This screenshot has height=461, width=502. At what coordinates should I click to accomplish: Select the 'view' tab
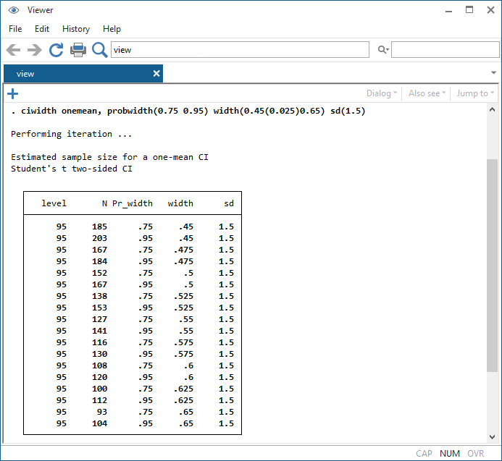pyautogui.click(x=83, y=74)
